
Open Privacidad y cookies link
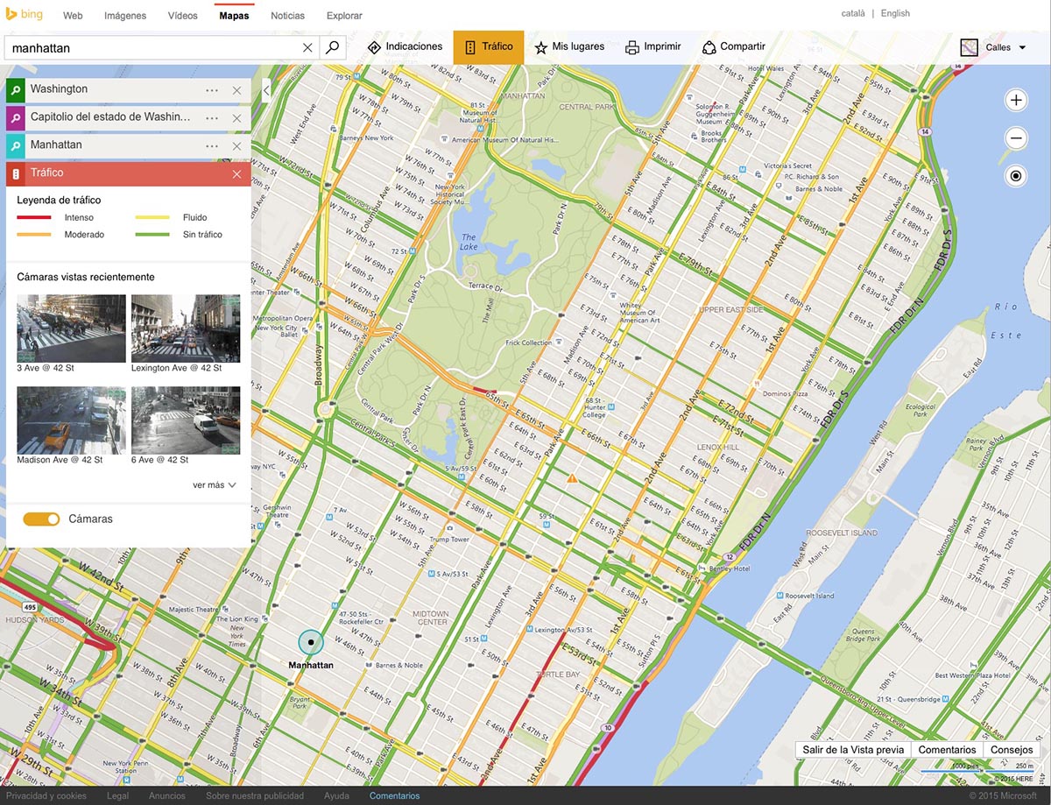click(46, 795)
